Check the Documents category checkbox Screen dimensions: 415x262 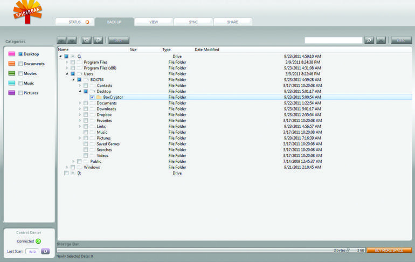tap(20, 64)
